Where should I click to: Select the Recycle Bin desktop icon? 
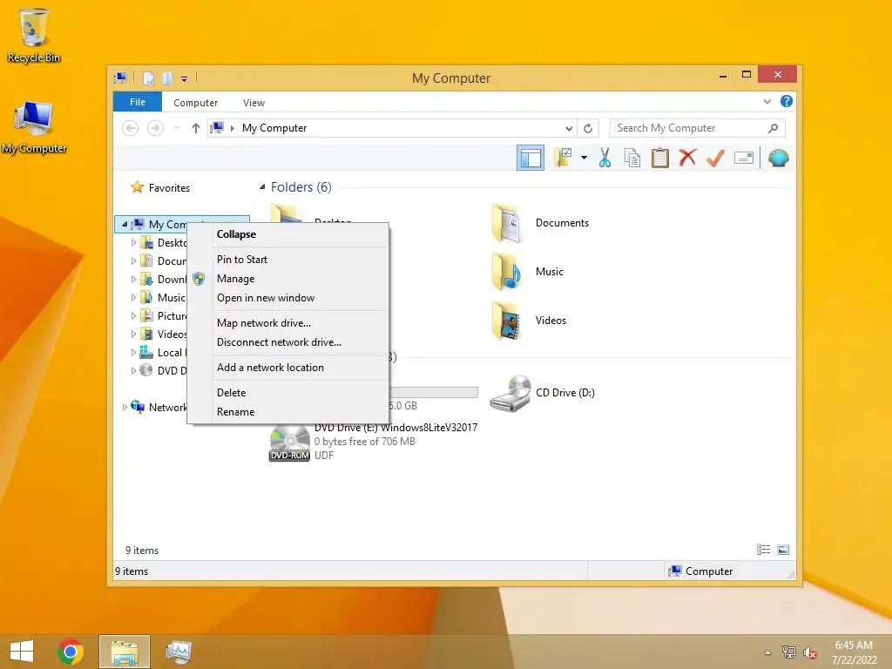pyautogui.click(x=34, y=35)
